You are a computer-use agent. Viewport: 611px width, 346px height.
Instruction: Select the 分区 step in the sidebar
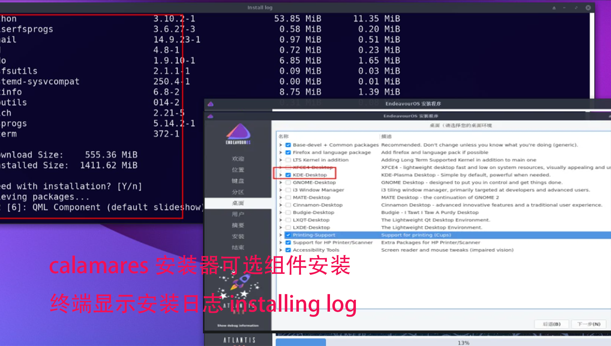(238, 192)
